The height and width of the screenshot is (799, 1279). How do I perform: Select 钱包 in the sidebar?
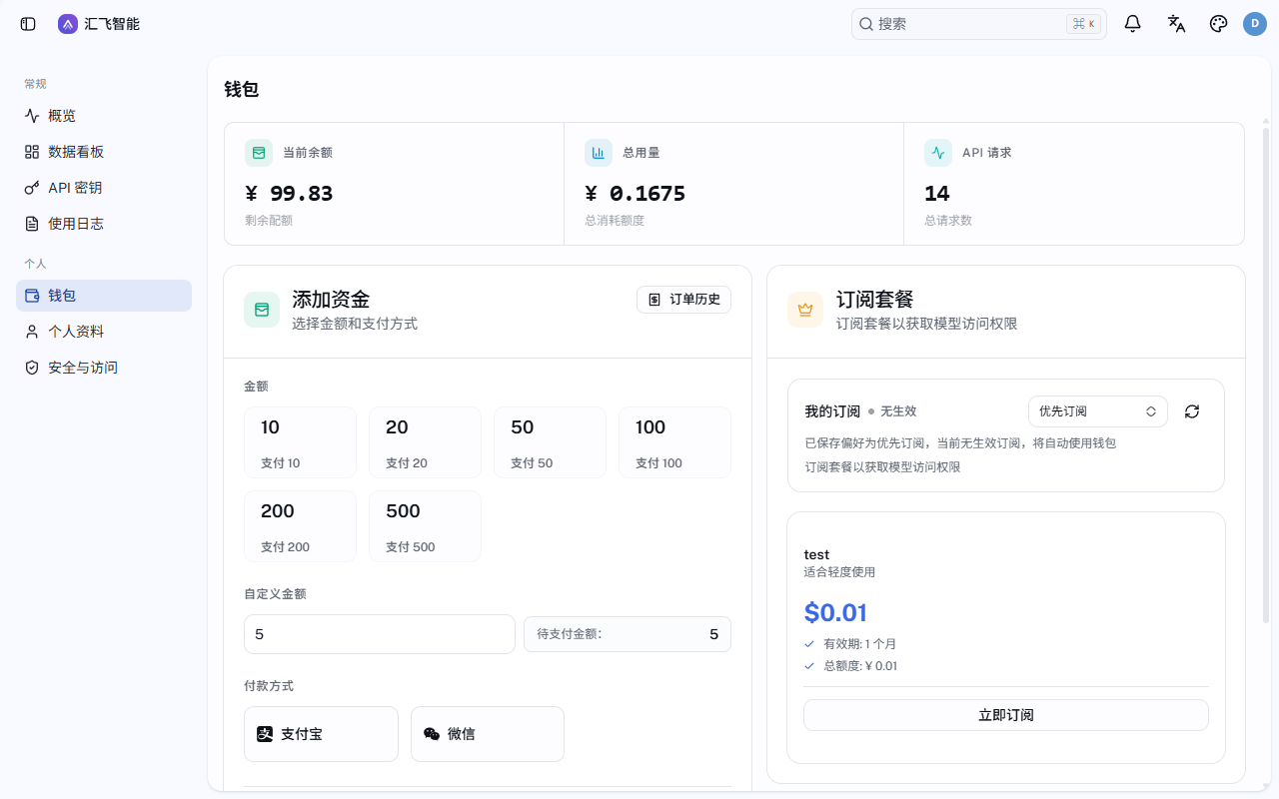104,296
